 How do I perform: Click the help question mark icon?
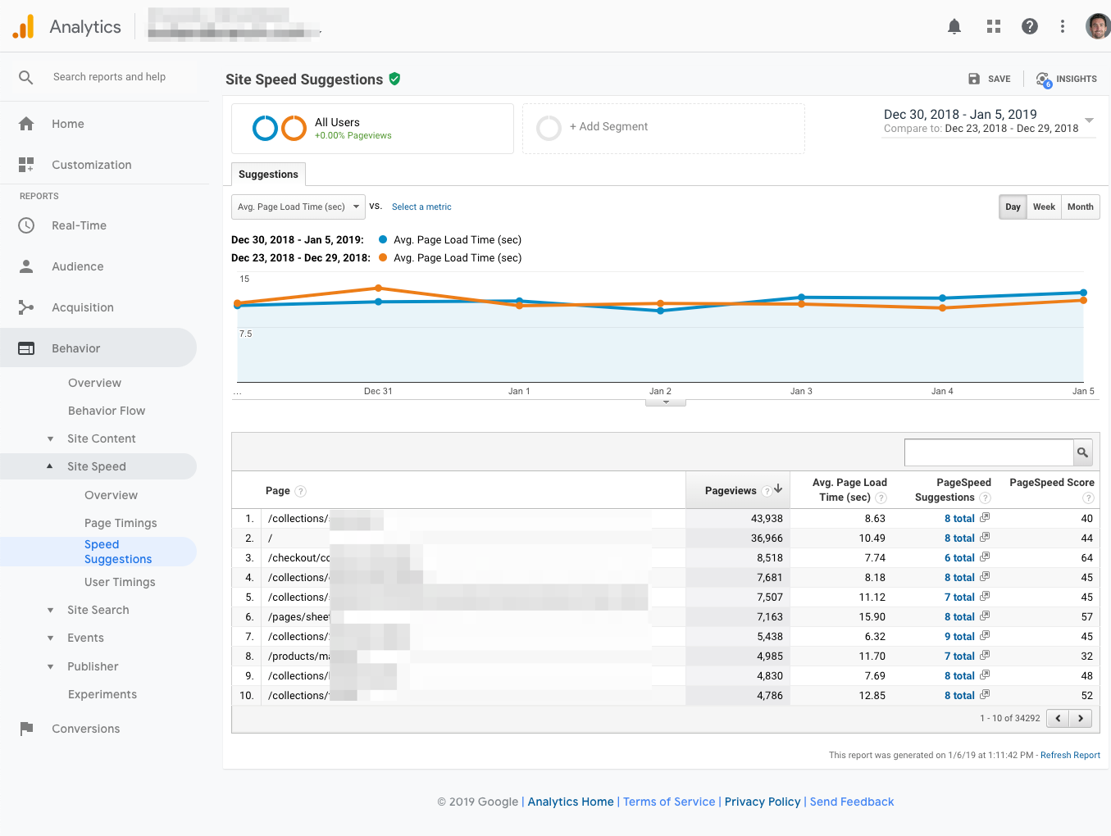point(1029,26)
